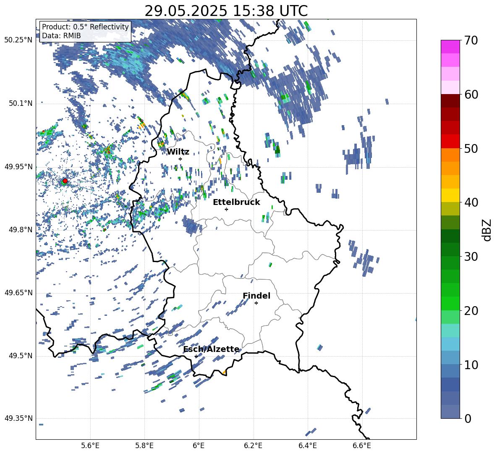The width and height of the screenshot is (497, 454).
Task: Click the 10 colorbar tick label
Action: 471,365
